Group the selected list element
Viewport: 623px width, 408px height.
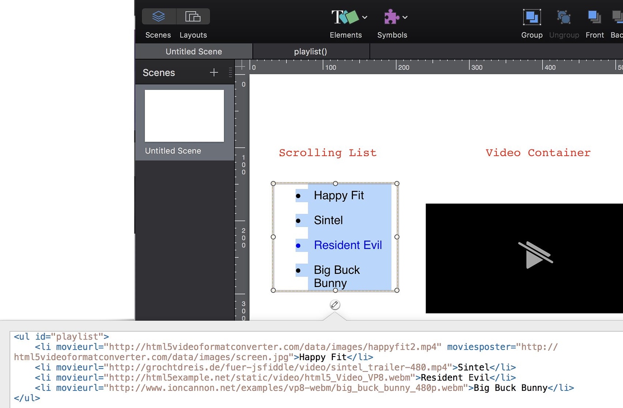pos(531,18)
